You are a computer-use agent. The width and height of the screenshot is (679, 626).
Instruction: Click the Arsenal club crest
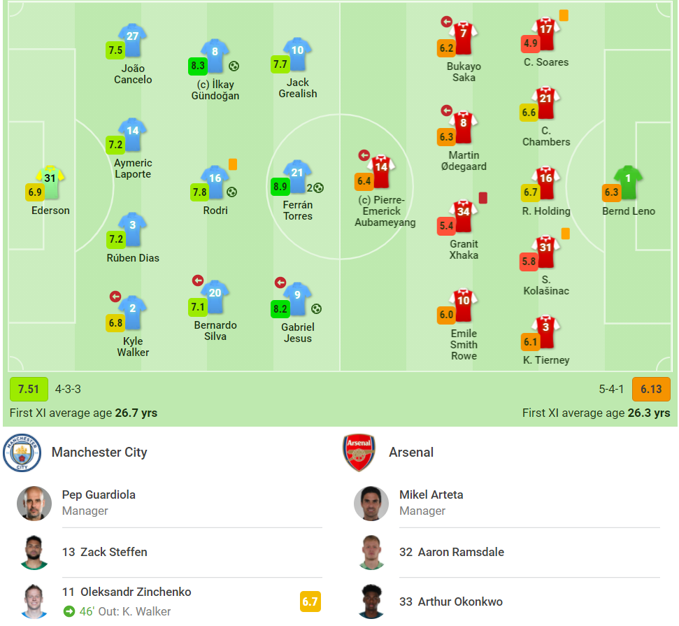coord(359,453)
